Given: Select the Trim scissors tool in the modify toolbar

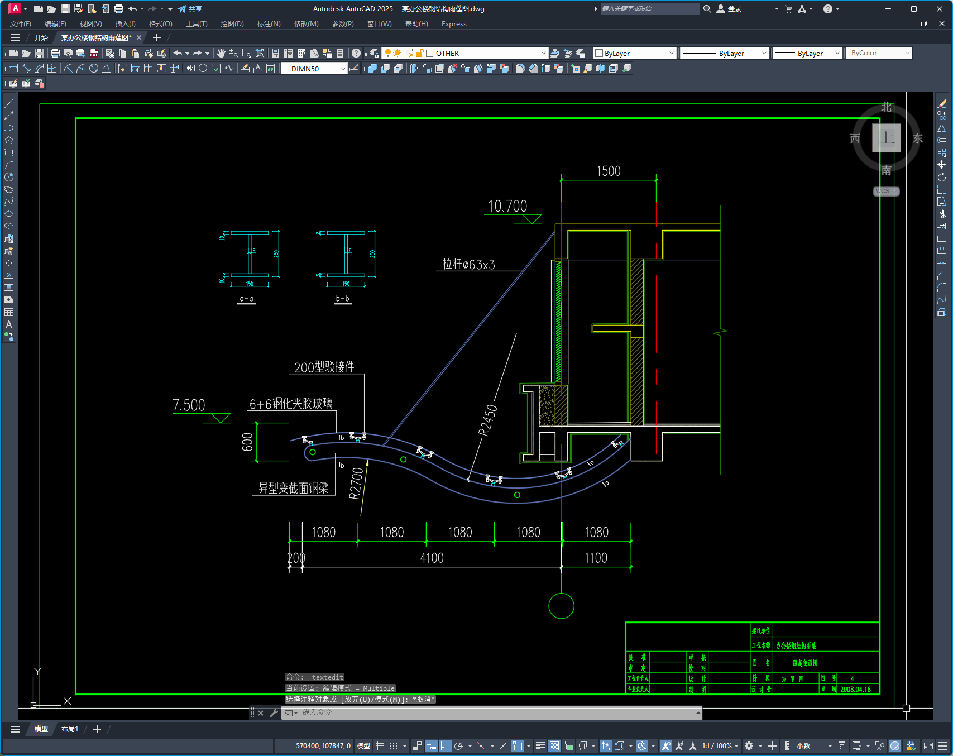Looking at the screenshot, I should [x=942, y=214].
